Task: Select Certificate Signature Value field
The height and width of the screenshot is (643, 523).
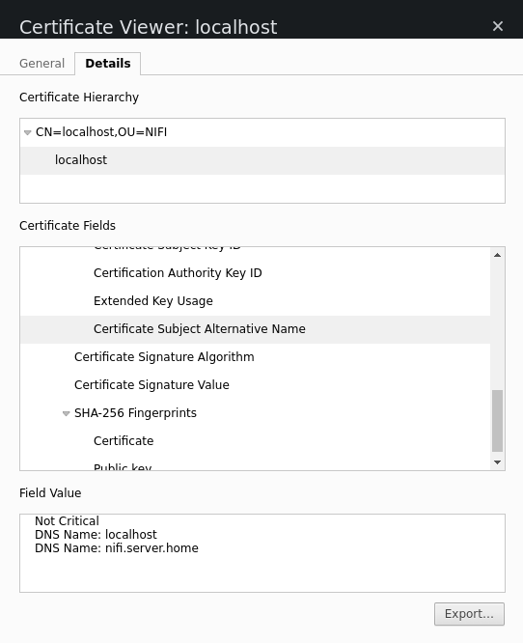Action: coord(255,384)
